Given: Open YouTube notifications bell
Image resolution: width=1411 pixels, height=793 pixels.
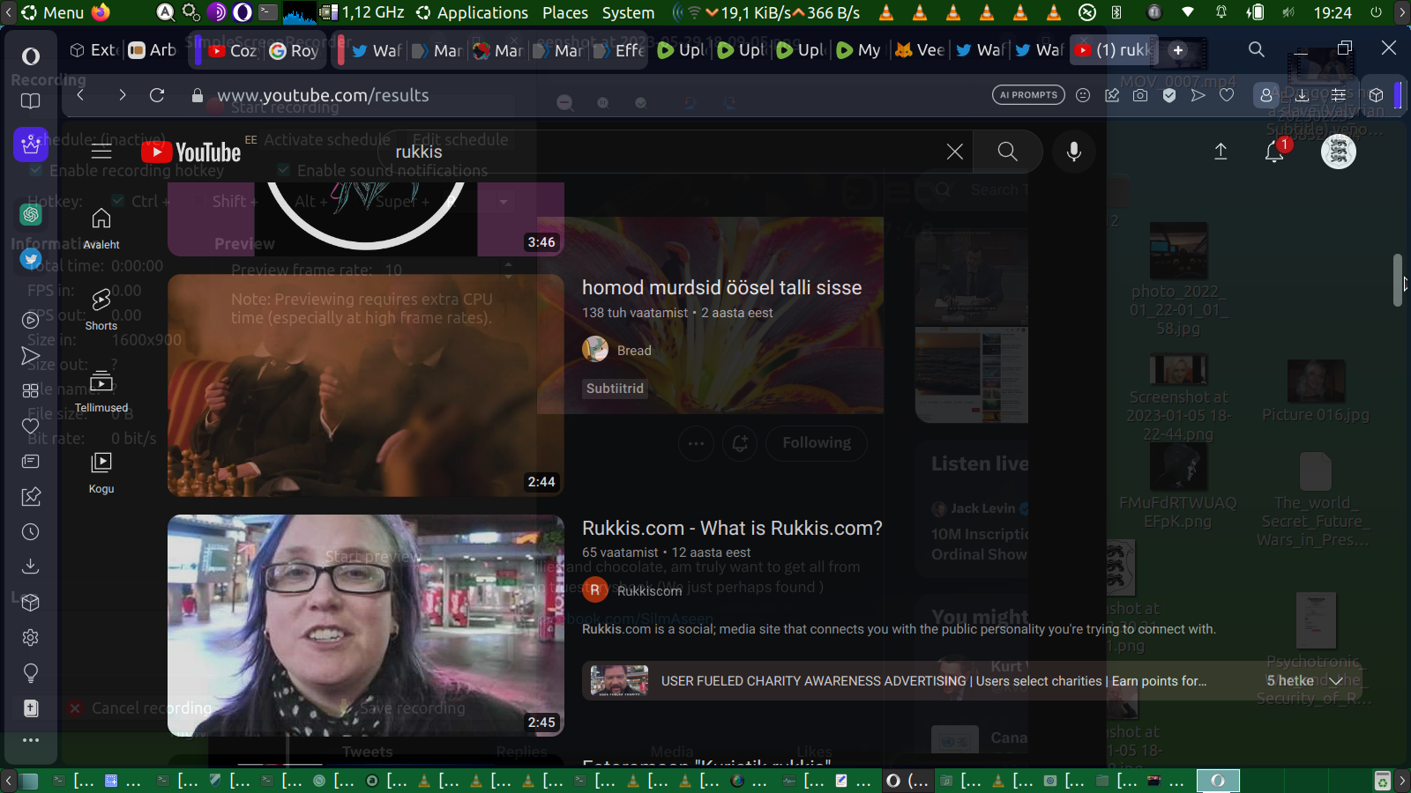Looking at the screenshot, I should pos(1274,152).
